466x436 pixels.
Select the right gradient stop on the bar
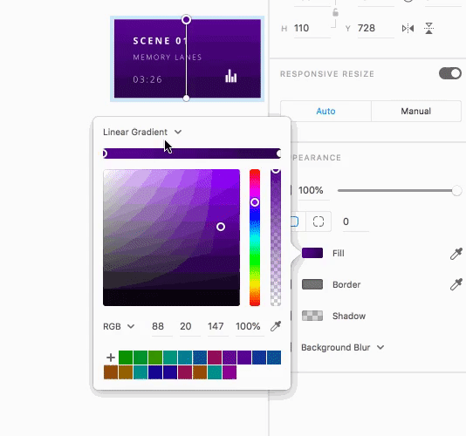(278, 153)
